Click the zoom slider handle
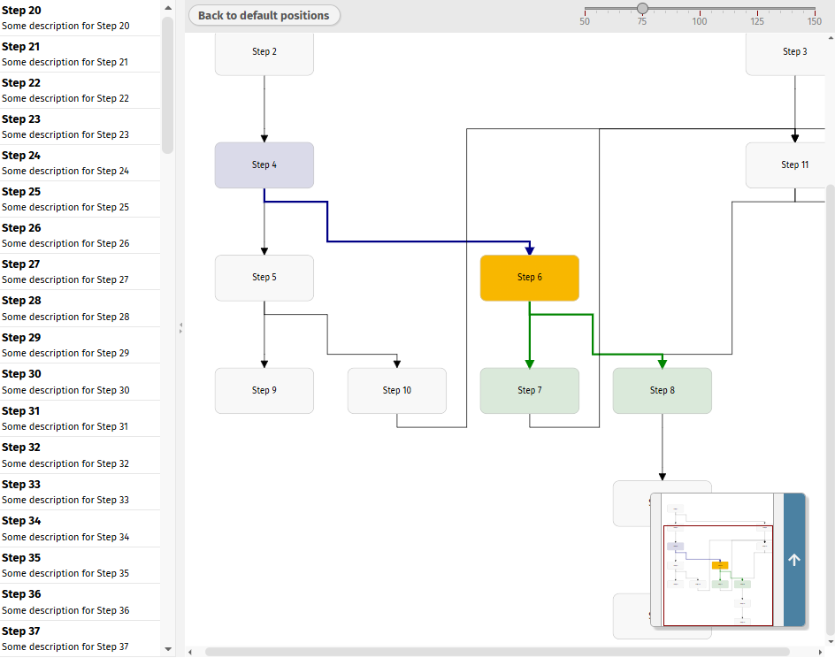 click(642, 9)
